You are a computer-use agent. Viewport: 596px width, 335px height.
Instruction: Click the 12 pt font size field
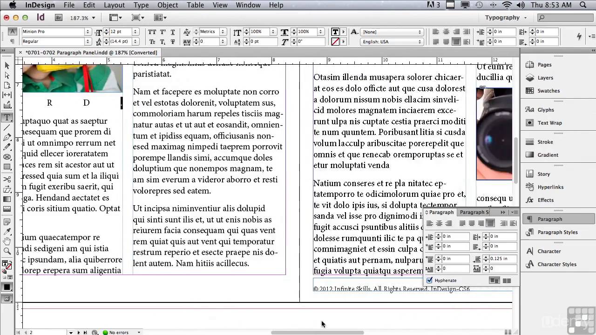120,32
